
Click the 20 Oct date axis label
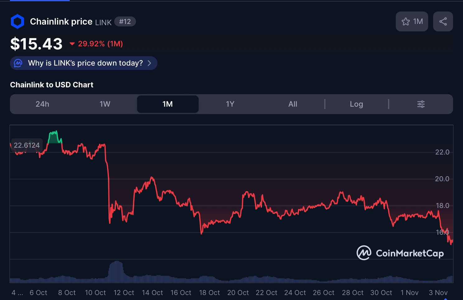point(238,293)
